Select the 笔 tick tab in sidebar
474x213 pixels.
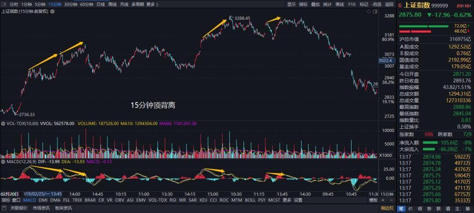(x=401, y=209)
